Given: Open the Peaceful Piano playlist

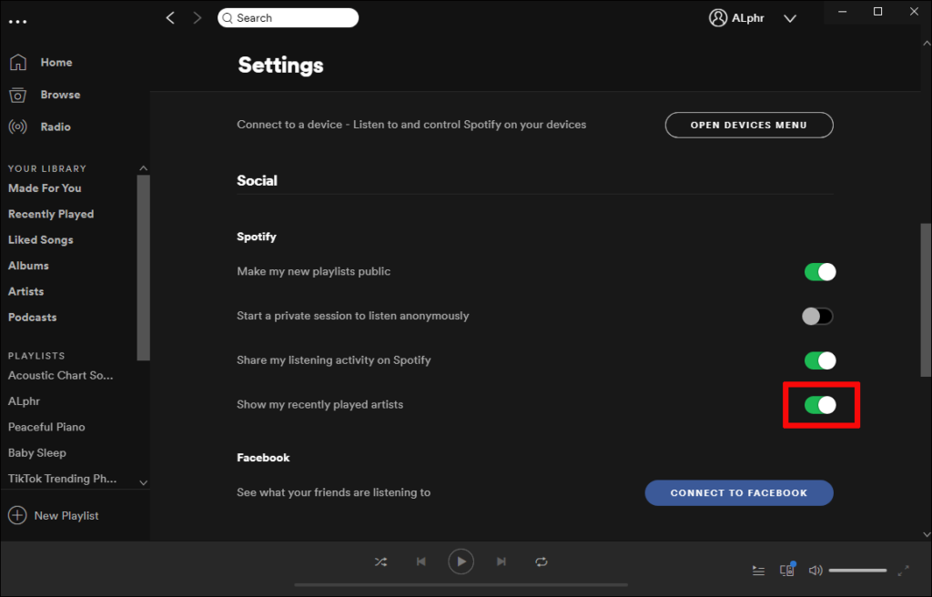Looking at the screenshot, I should point(46,427).
